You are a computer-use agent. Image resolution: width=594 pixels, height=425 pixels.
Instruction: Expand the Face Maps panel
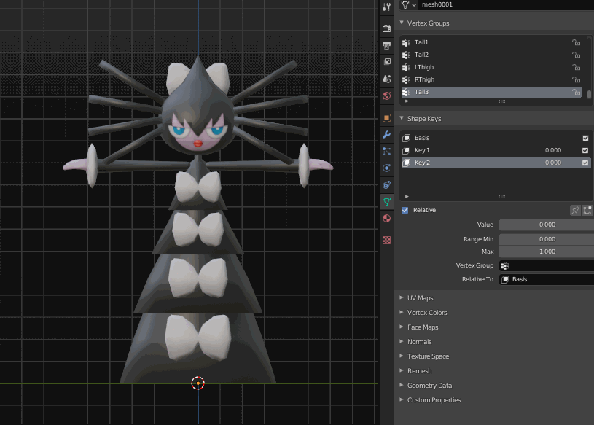click(x=402, y=327)
